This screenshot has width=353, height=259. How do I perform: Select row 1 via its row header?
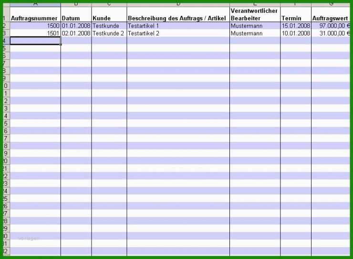pos(6,14)
